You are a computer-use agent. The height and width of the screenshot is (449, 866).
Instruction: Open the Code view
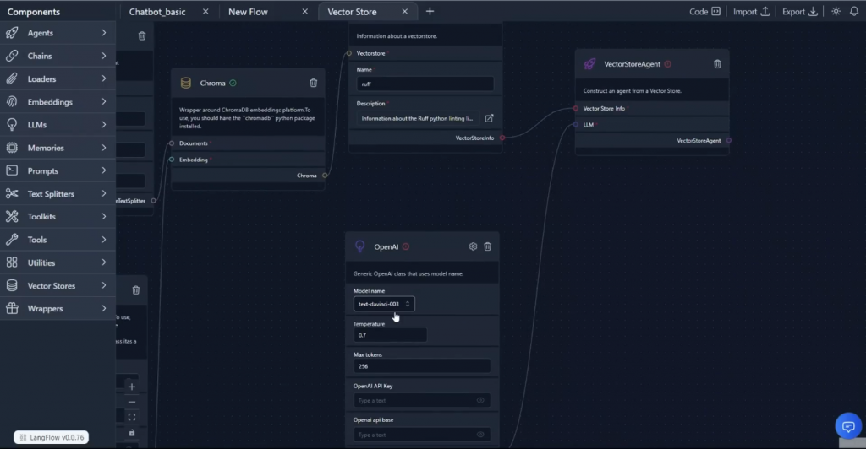coord(704,12)
